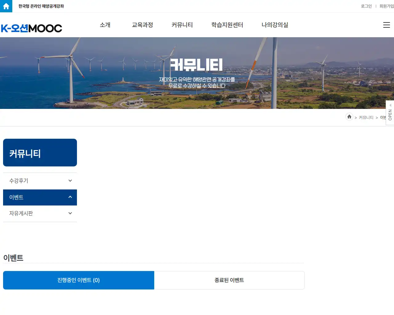Viewport: 394px width, 315px height.
Task: Go to 나의강의실 menu
Action: 275,25
